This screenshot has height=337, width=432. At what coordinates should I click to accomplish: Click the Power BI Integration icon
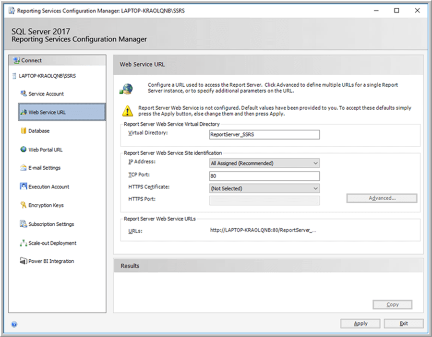point(24,261)
